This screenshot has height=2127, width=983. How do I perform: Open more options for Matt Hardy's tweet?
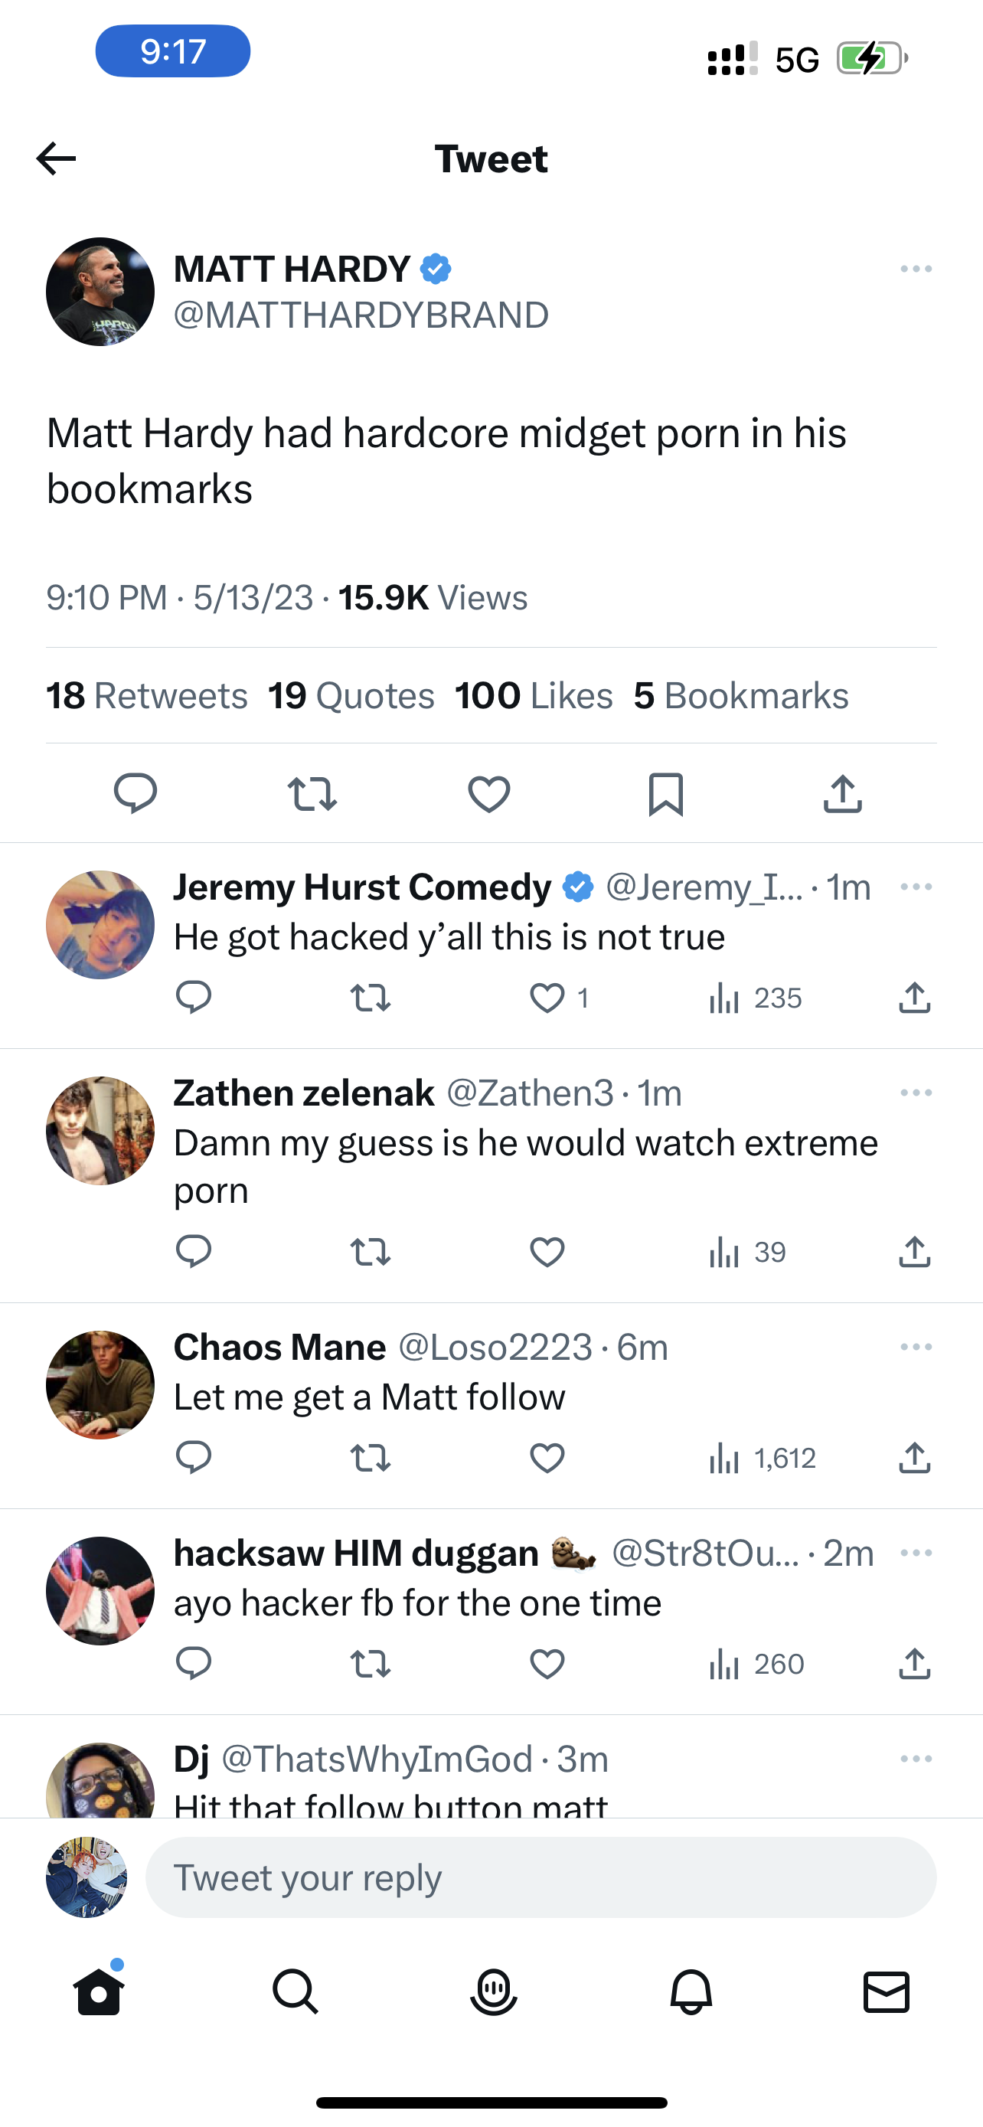click(x=916, y=270)
